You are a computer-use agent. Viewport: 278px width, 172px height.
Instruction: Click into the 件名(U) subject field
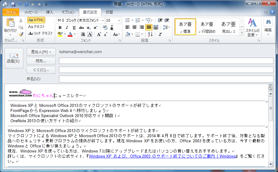(x=166, y=79)
